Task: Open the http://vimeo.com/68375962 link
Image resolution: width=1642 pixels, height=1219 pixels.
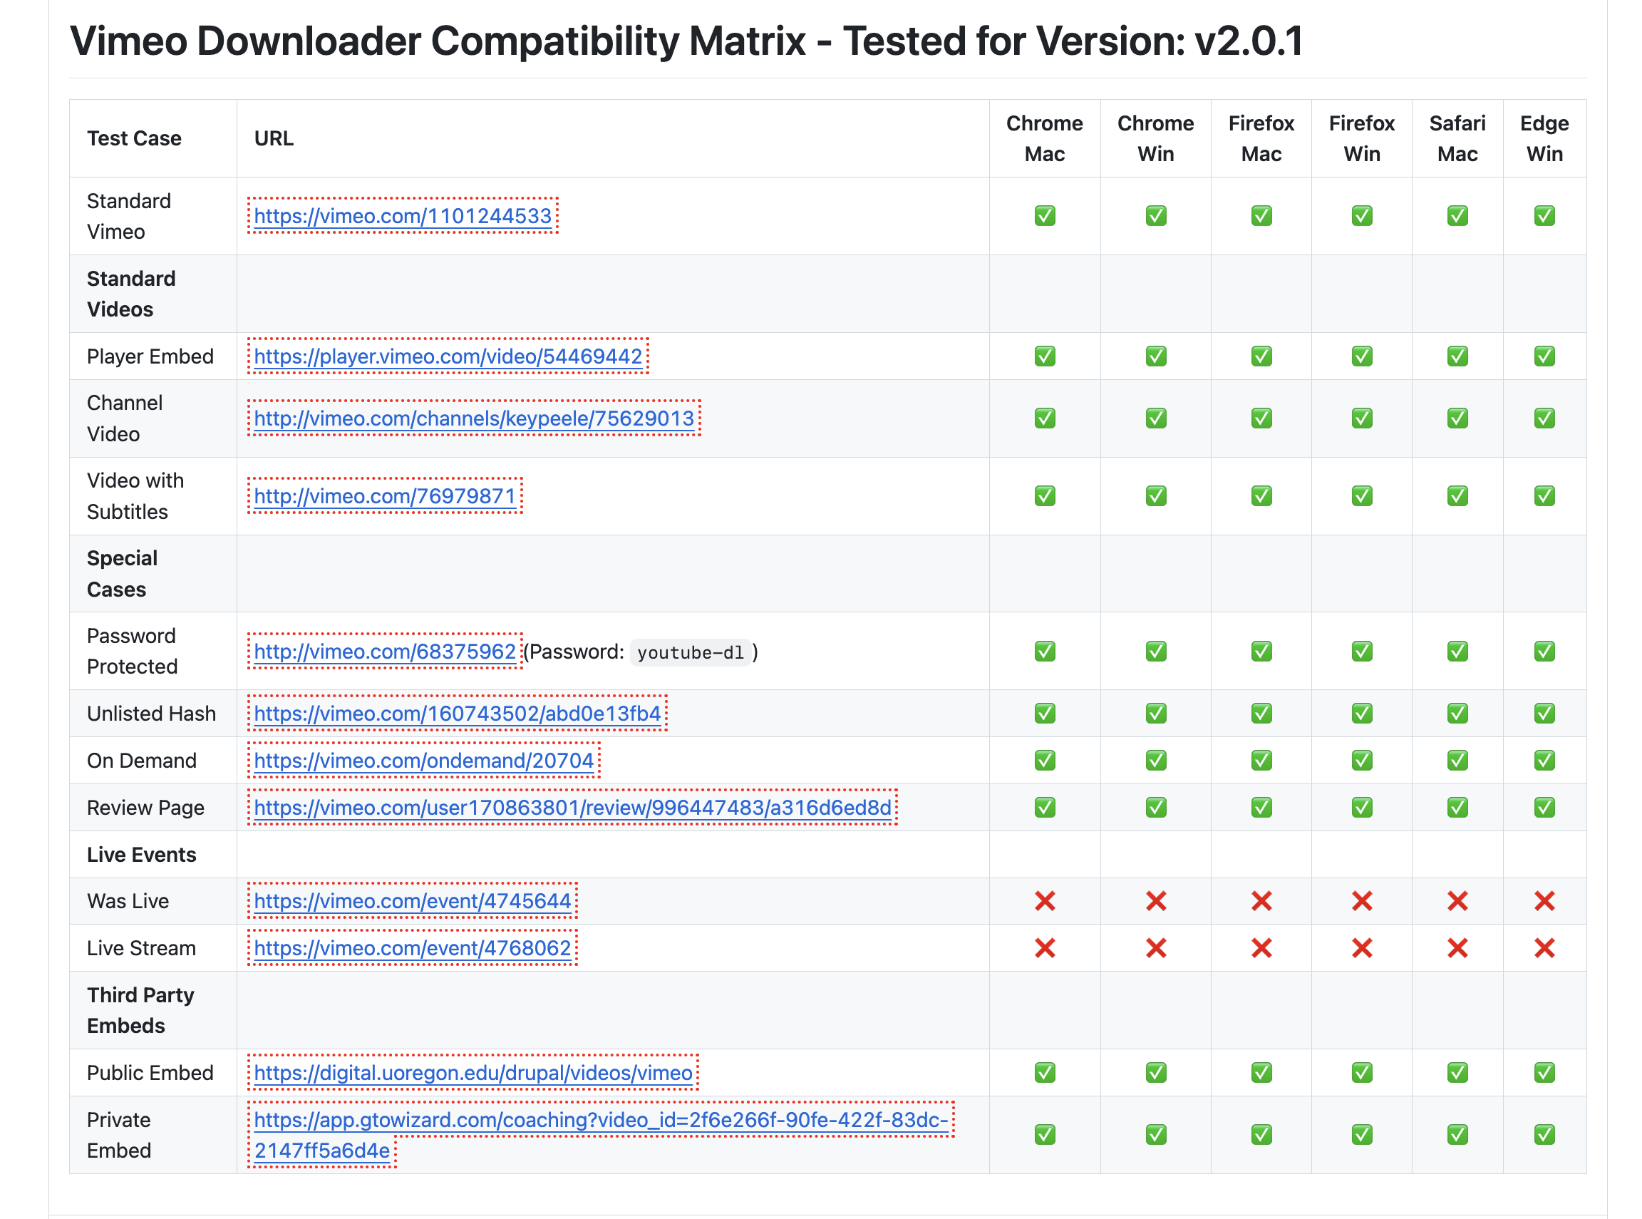Action: [385, 652]
